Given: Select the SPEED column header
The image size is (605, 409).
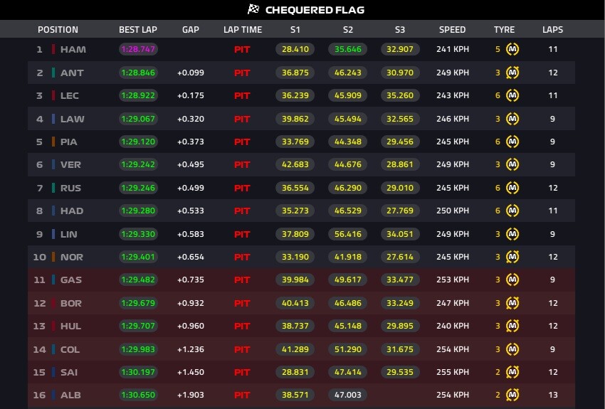Looking at the screenshot, I should click(452, 30).
